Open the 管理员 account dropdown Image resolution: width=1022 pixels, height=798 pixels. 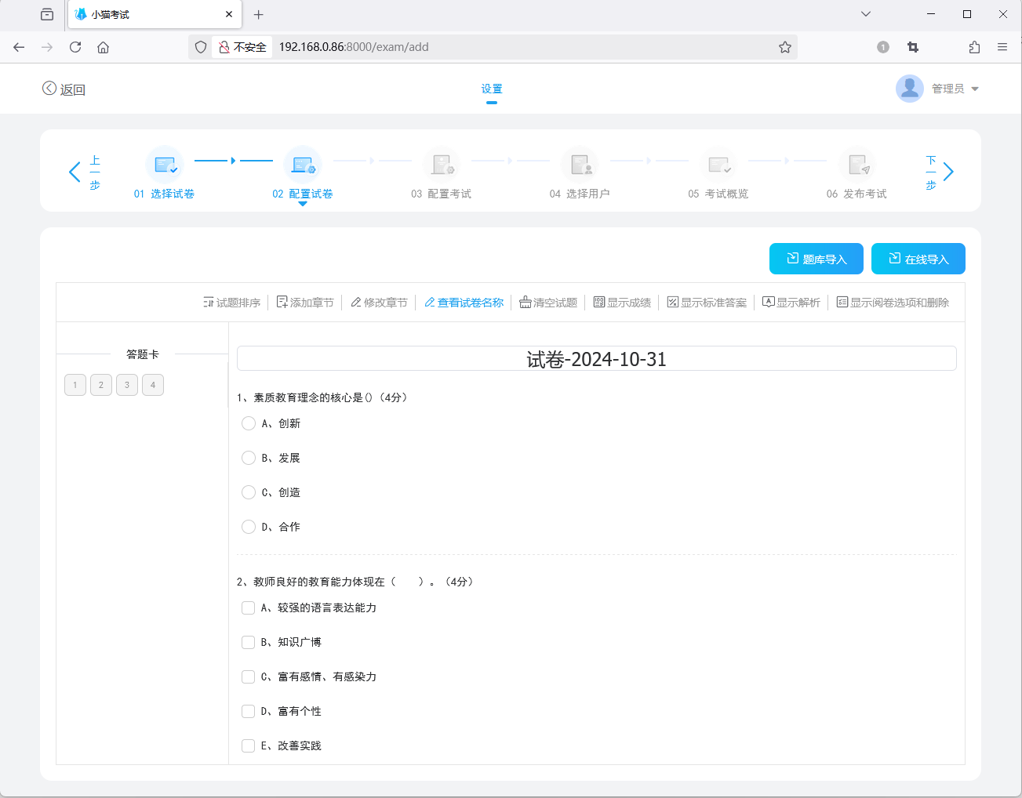(x=949, y=89)
